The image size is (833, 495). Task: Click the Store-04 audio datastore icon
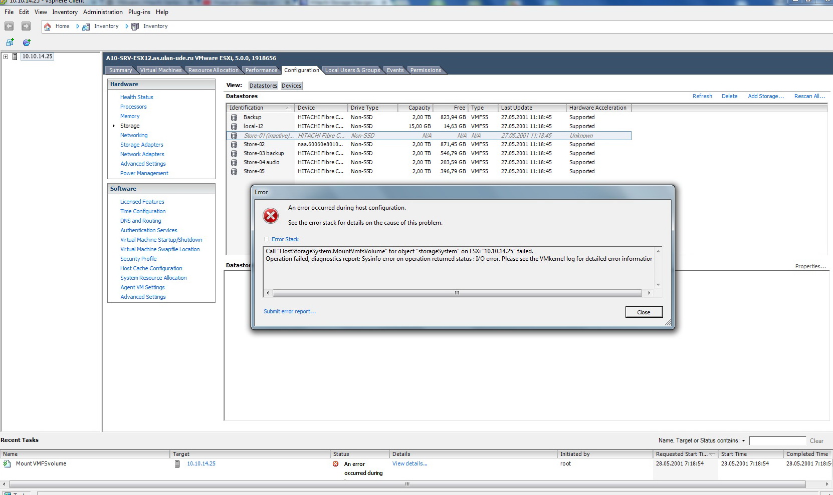click(x=234, y=162)
